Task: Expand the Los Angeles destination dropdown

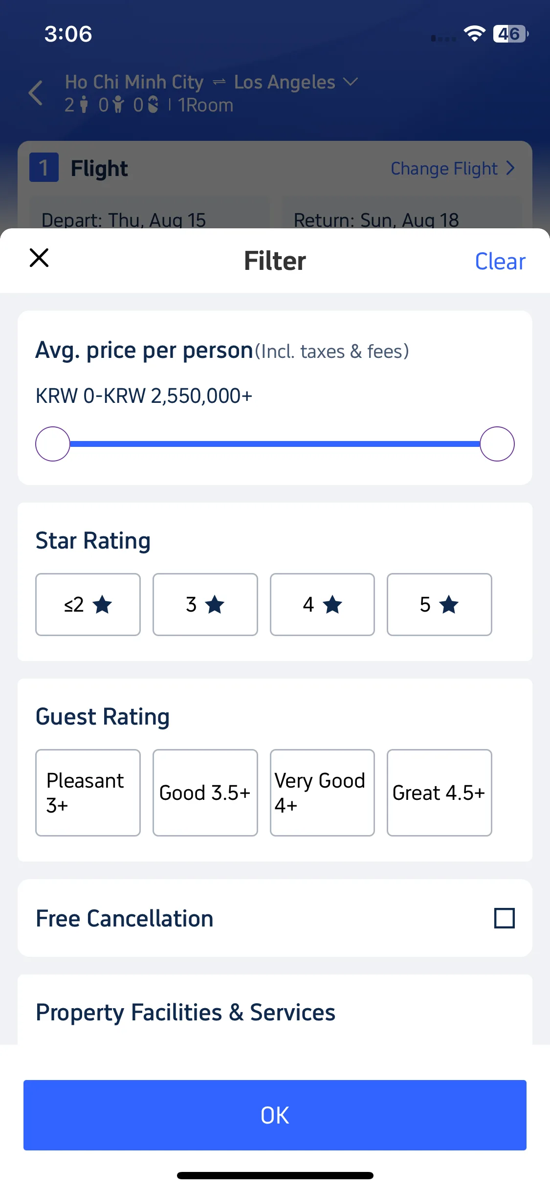Action: (351, 82)
